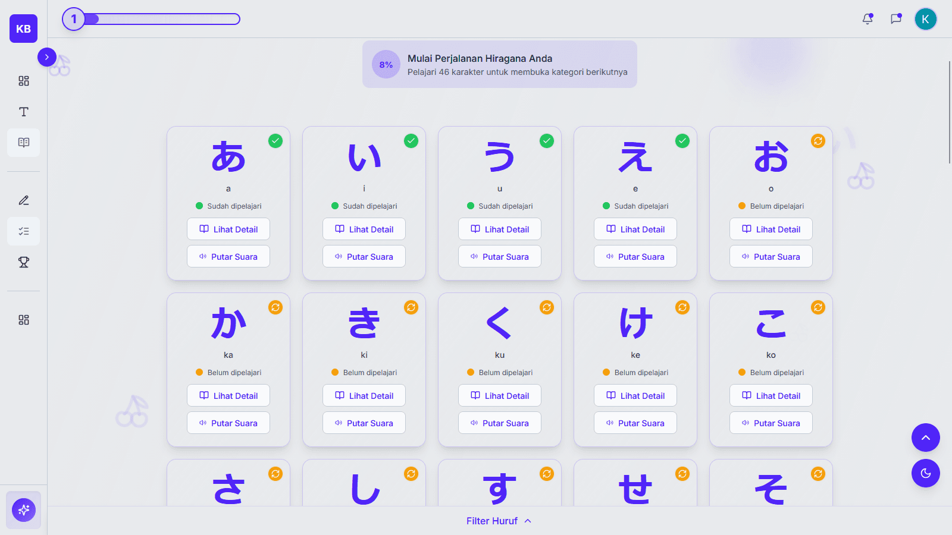The width and height of the screenshot is (952, 535).
Task: Open the book reading sidebar icon
Action: point(24,143)
